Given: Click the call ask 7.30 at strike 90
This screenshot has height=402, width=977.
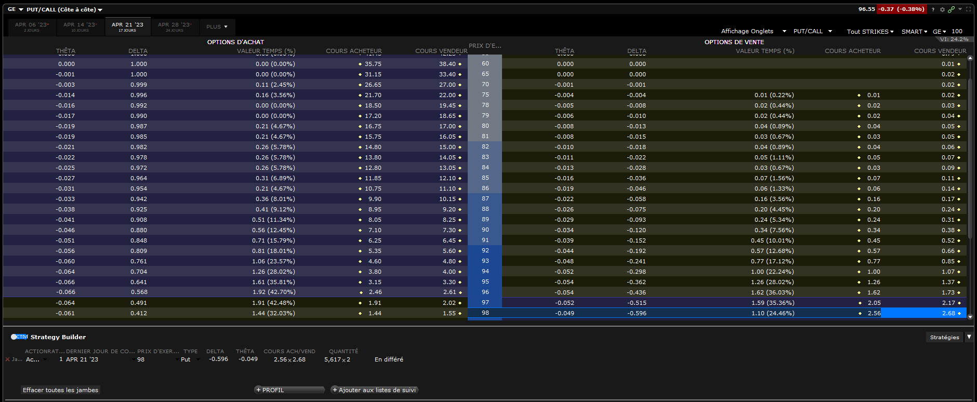Looking at the screenshot, I should tap(449, 230).
